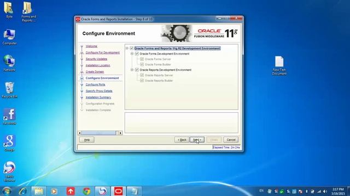Open the notepad document taskbar button
Screen dimensions: 350x196
coord(134,191)
